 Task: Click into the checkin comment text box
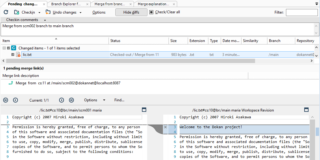coord(157,29)
